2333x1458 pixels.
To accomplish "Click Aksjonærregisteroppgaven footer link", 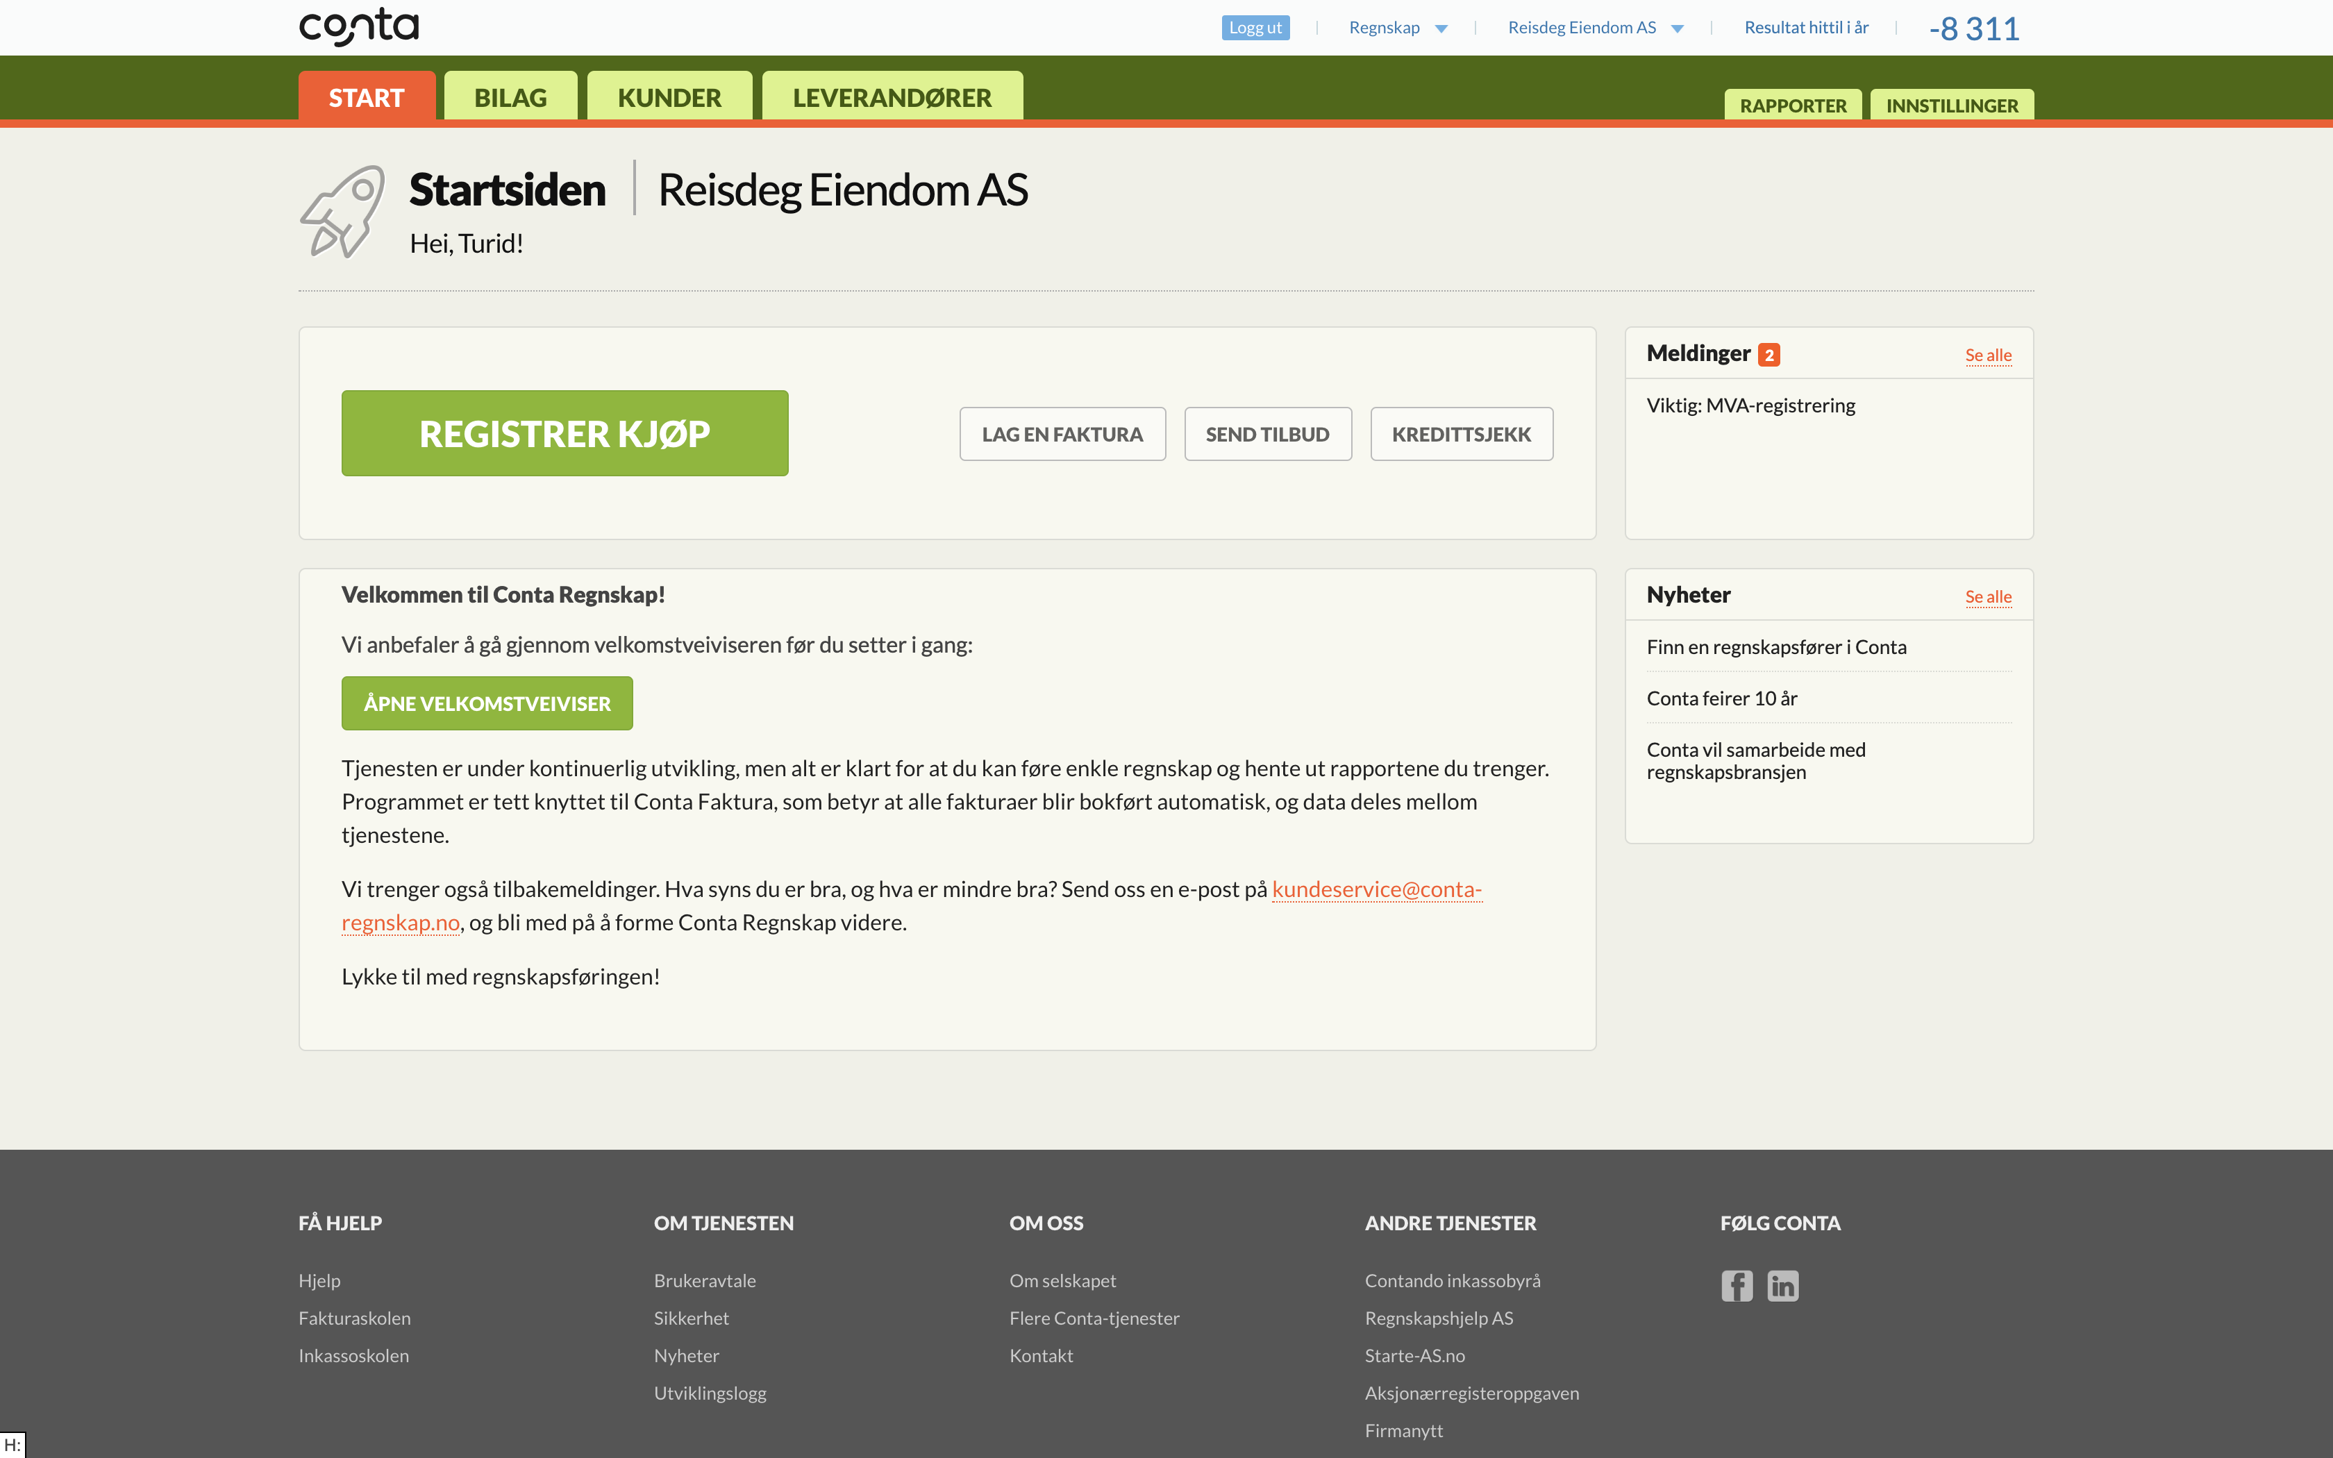I will pos(1472,1393).
